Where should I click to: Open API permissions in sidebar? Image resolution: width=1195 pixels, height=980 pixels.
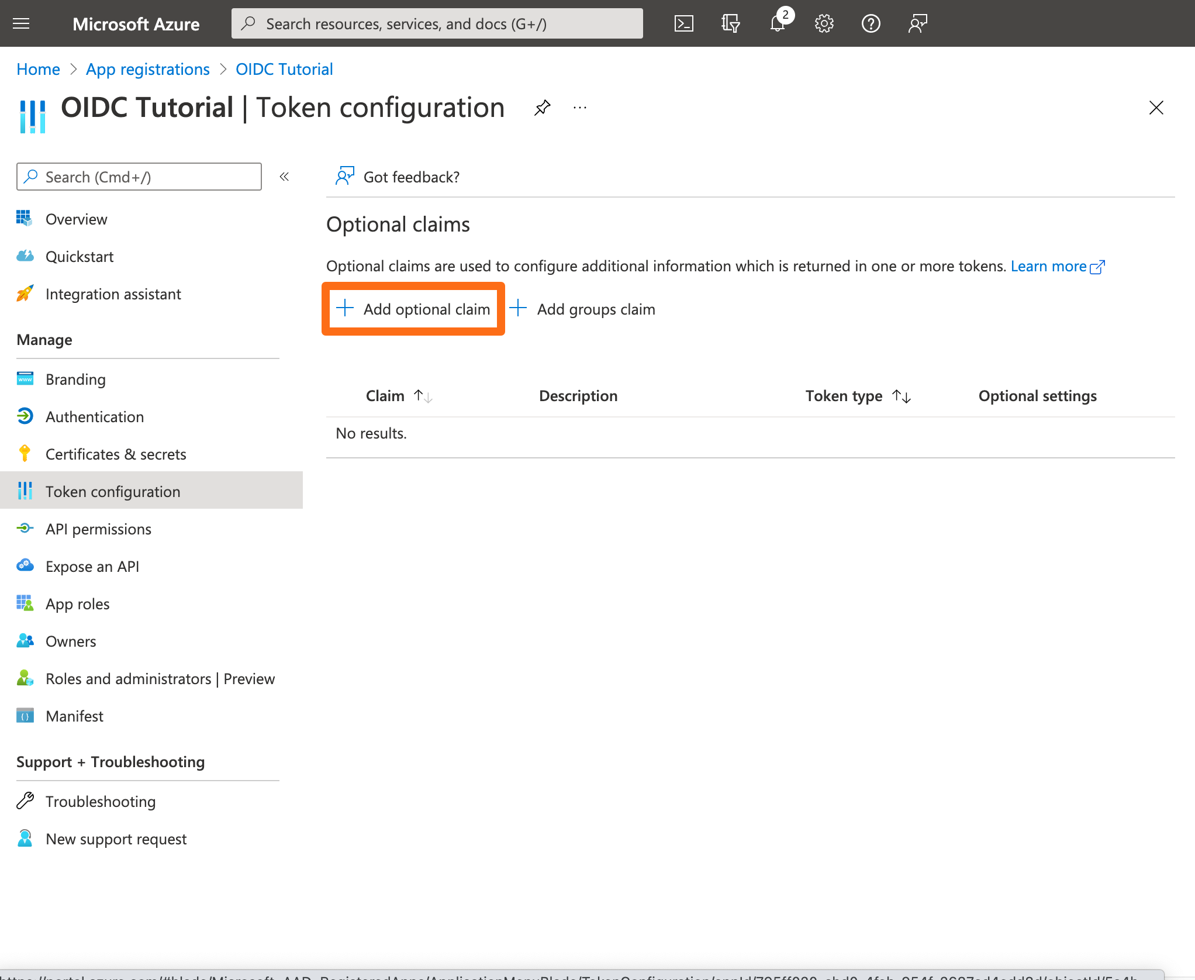(x=98, y=529)
